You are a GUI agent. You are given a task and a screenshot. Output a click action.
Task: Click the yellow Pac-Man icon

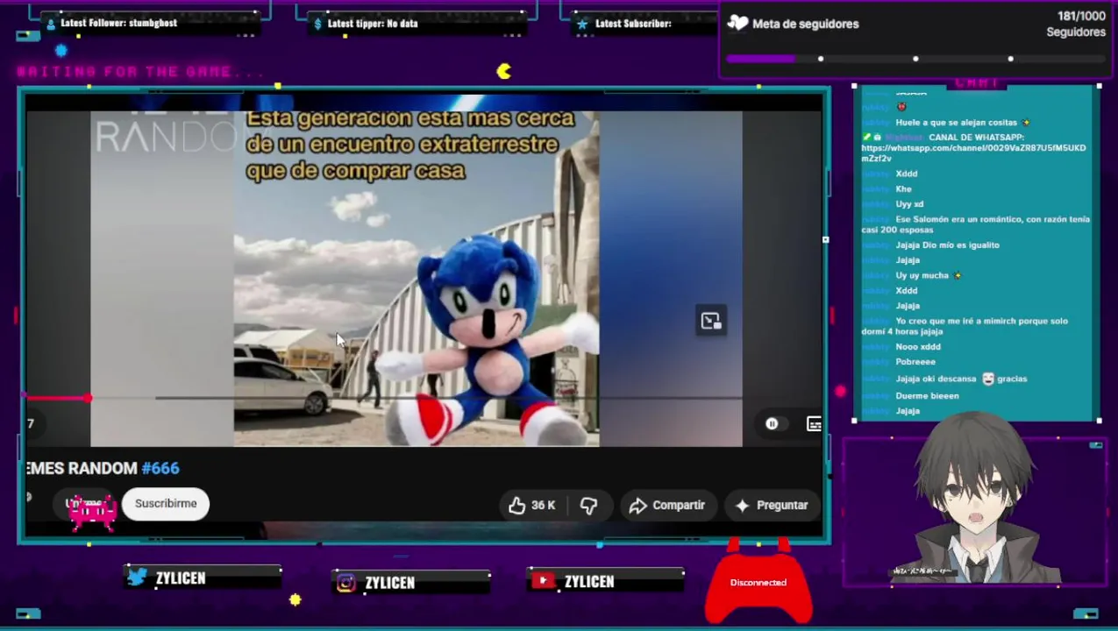pos(504,71)
